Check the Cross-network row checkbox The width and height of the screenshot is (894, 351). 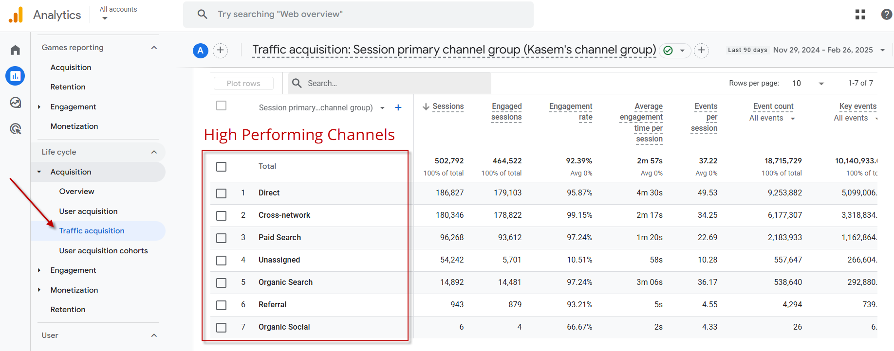pos(222,216)
